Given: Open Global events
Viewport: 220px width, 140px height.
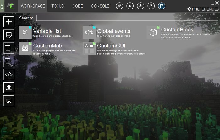Looking at the screenshot, I should (107, 32).
